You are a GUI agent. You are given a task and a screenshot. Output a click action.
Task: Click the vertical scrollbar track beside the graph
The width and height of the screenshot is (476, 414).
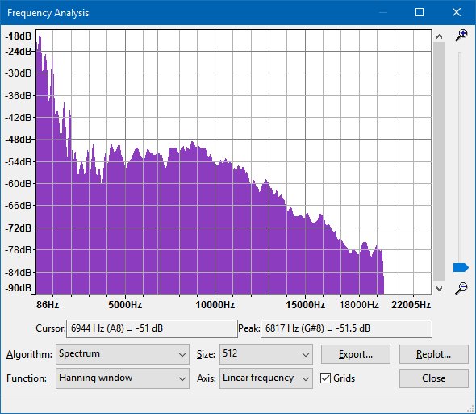(x=439, y=161)
